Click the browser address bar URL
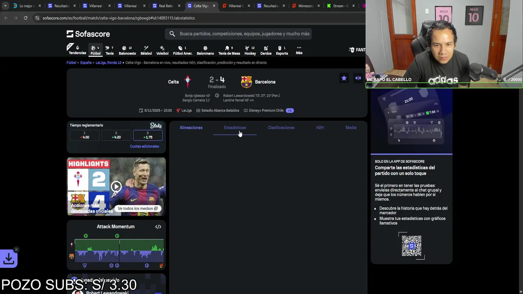The width and height of the screenshot is (523, 294). tap(118, 18)
